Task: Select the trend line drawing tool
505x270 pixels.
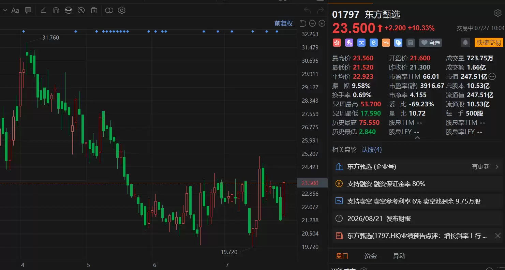Action: tap(43, 11)
